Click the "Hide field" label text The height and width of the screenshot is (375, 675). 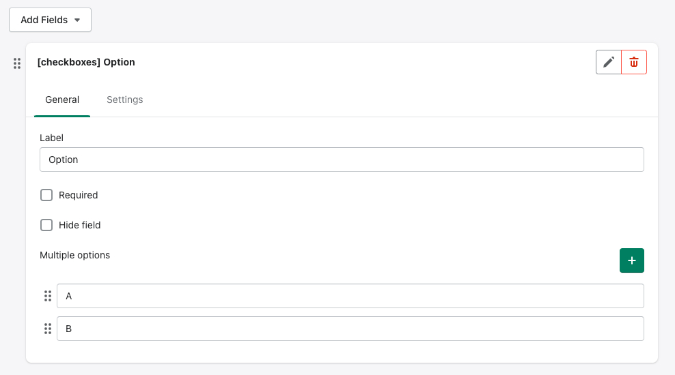[80, 225]
